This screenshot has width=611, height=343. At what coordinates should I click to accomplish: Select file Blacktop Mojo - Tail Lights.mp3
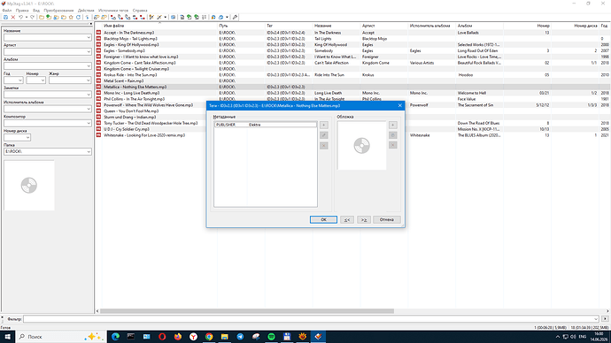(130, 39)
